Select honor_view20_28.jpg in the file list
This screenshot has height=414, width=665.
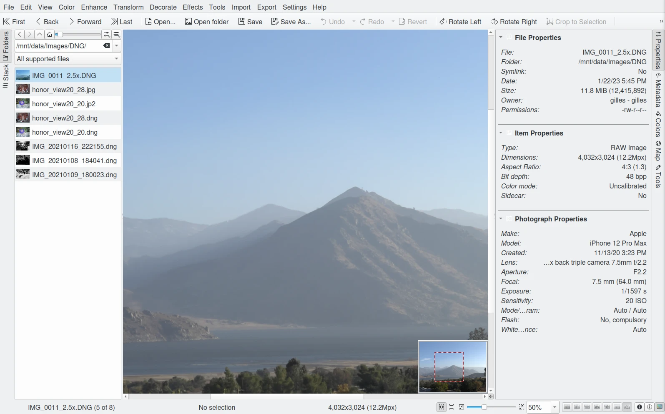(63, 90)
